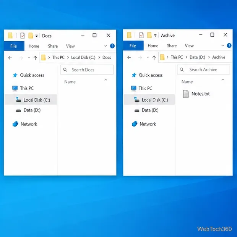Expand the ribbon chevron in Archive window
The height and width of the screenshot is (237, 237).
tap(222, 45)
